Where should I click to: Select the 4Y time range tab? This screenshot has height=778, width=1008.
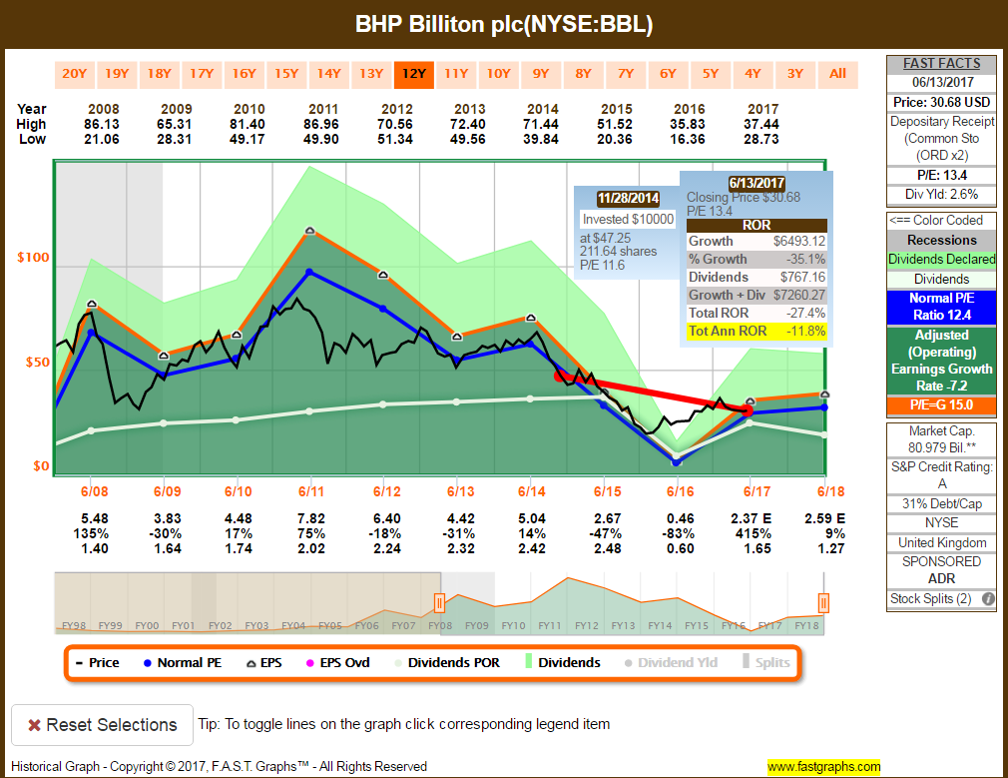[754, 74]
